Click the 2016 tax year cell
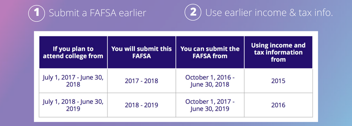 click(x=278, y=105)
